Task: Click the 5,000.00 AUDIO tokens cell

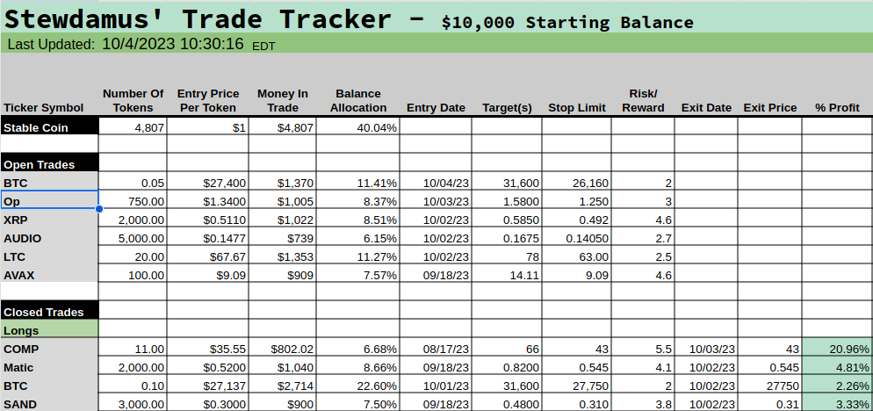Action: coord(133,238)
